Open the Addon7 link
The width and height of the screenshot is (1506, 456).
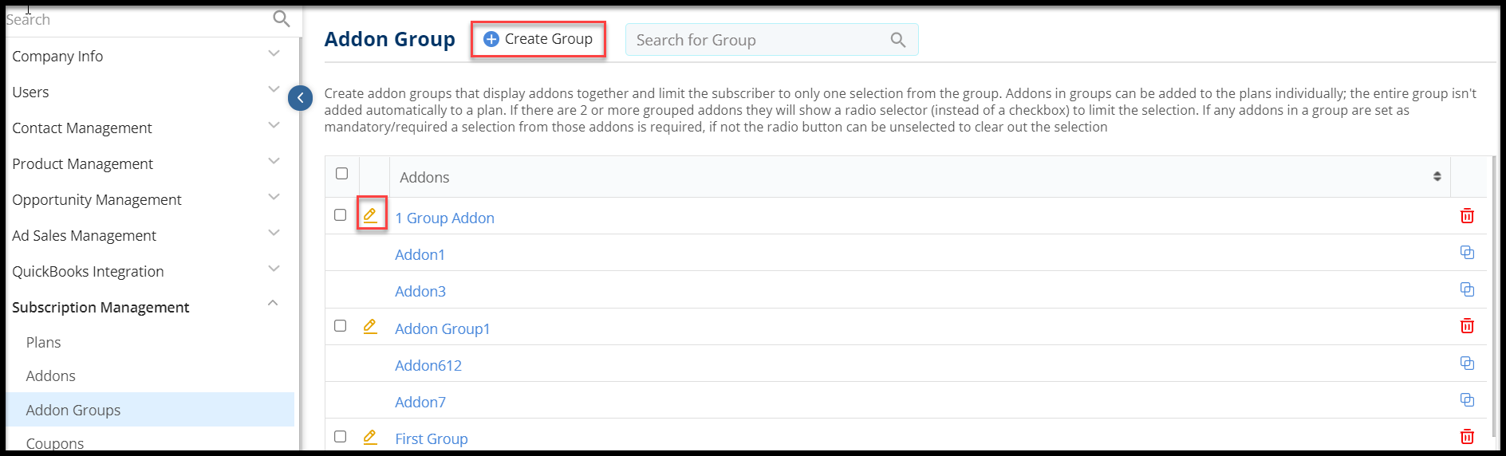point(420,402)
